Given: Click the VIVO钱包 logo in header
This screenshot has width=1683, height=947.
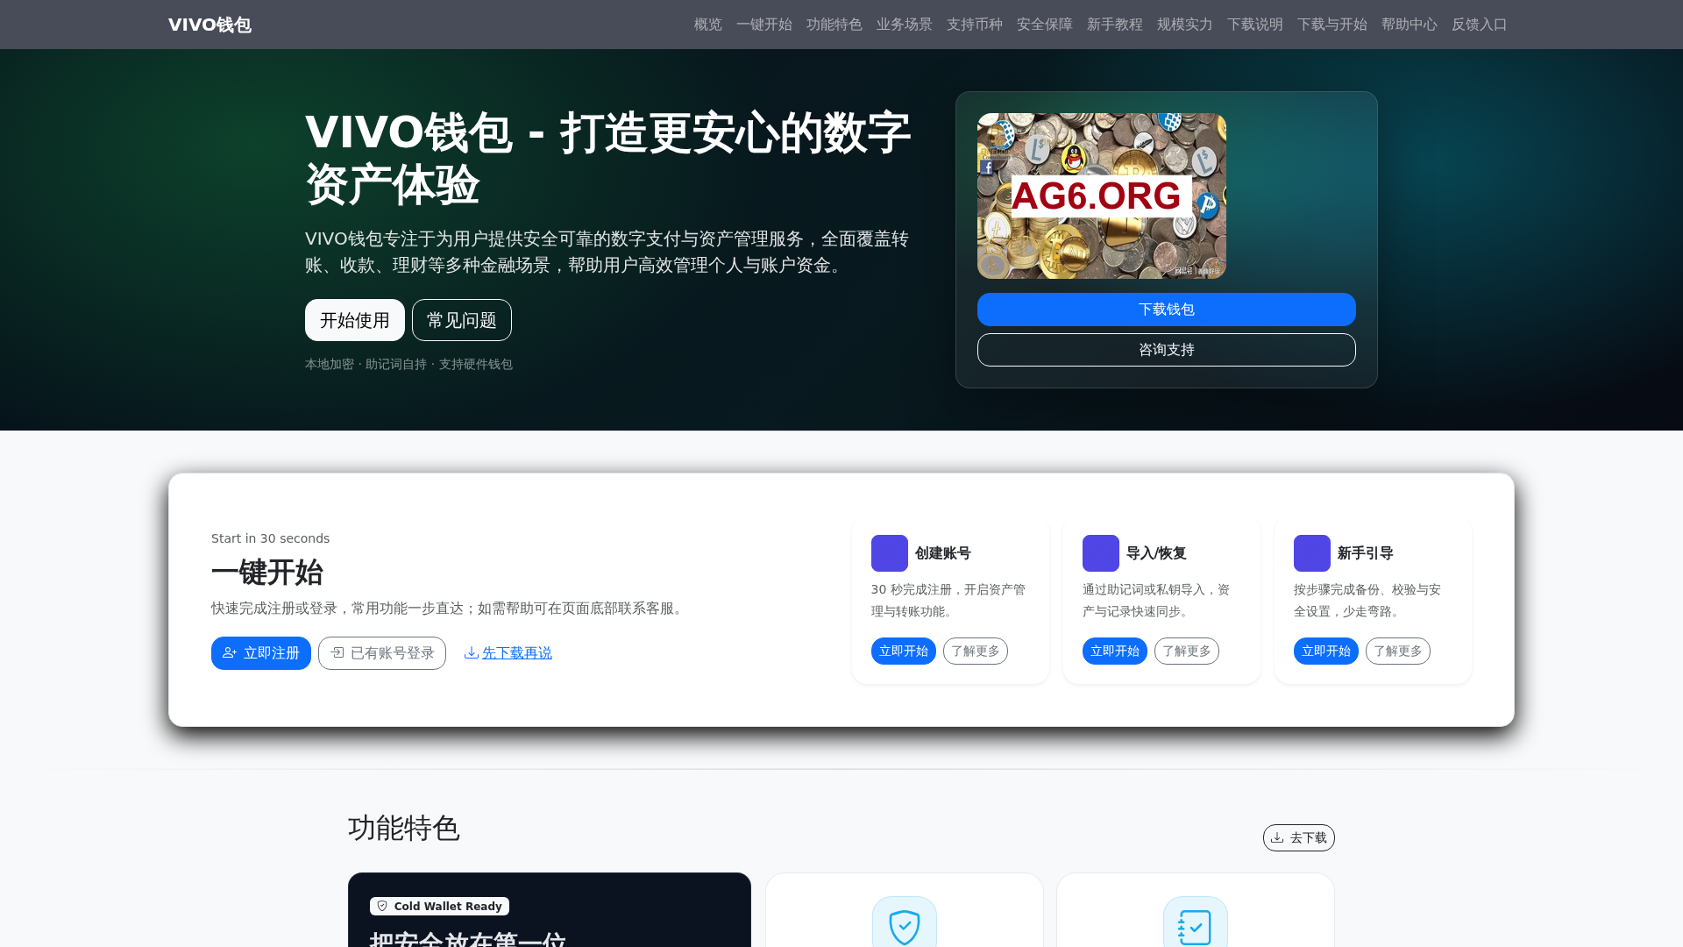Looking at the screenshot, I should point(209,25).
